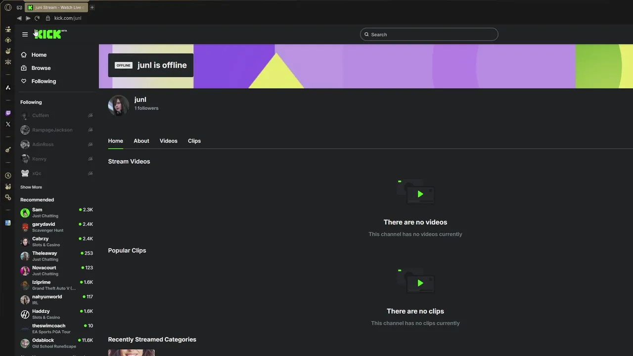Open the Videos tab

(169, 141)
